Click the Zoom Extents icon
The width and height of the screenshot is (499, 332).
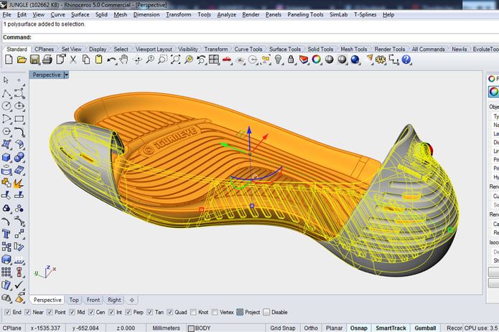coord(175,60)
